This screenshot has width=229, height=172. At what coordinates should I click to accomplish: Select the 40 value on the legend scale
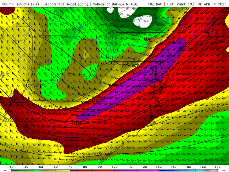(x=26, y=167)
